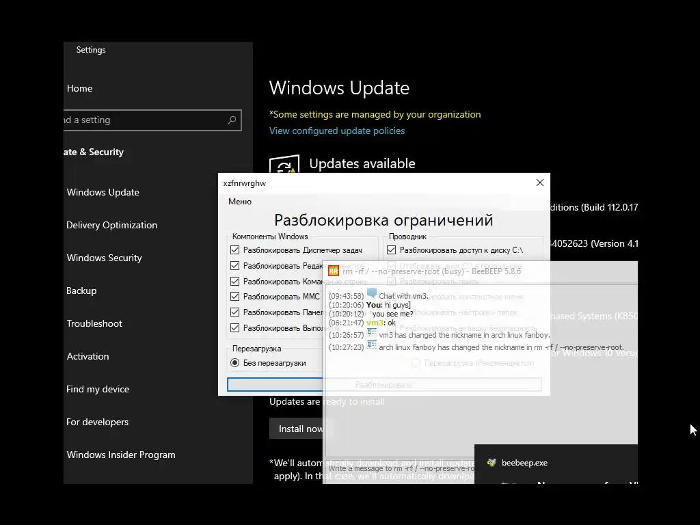Screen dimensions: 700x525
Task: Click the Install now button
Action: pyautogui.click(x=297, y=429)
